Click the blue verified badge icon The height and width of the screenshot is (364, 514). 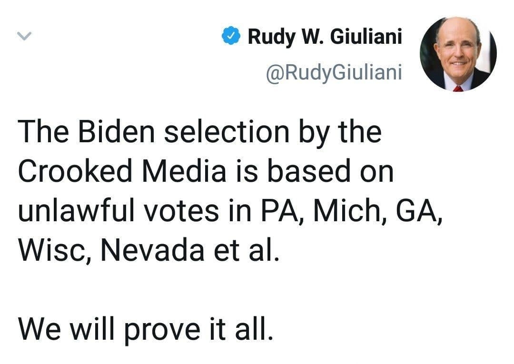(x=232, y=37)
